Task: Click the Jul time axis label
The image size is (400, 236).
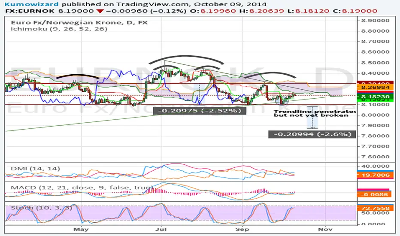Action: [x=161, y=229]
